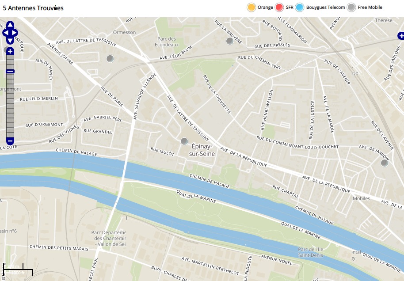Image resolution: width=404 pixels, height=281 pixels.
Task: Click the antenna marker near Rue Mulot
Action: (184, 141)
